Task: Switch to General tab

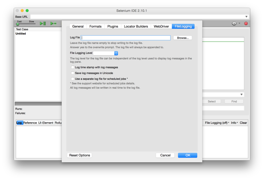Action: pyautogui.click(x=78, y=26)
